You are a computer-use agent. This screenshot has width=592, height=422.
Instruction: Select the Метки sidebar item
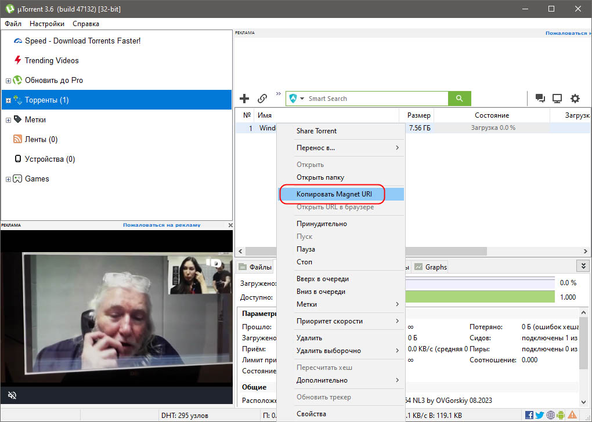point(35,119)
